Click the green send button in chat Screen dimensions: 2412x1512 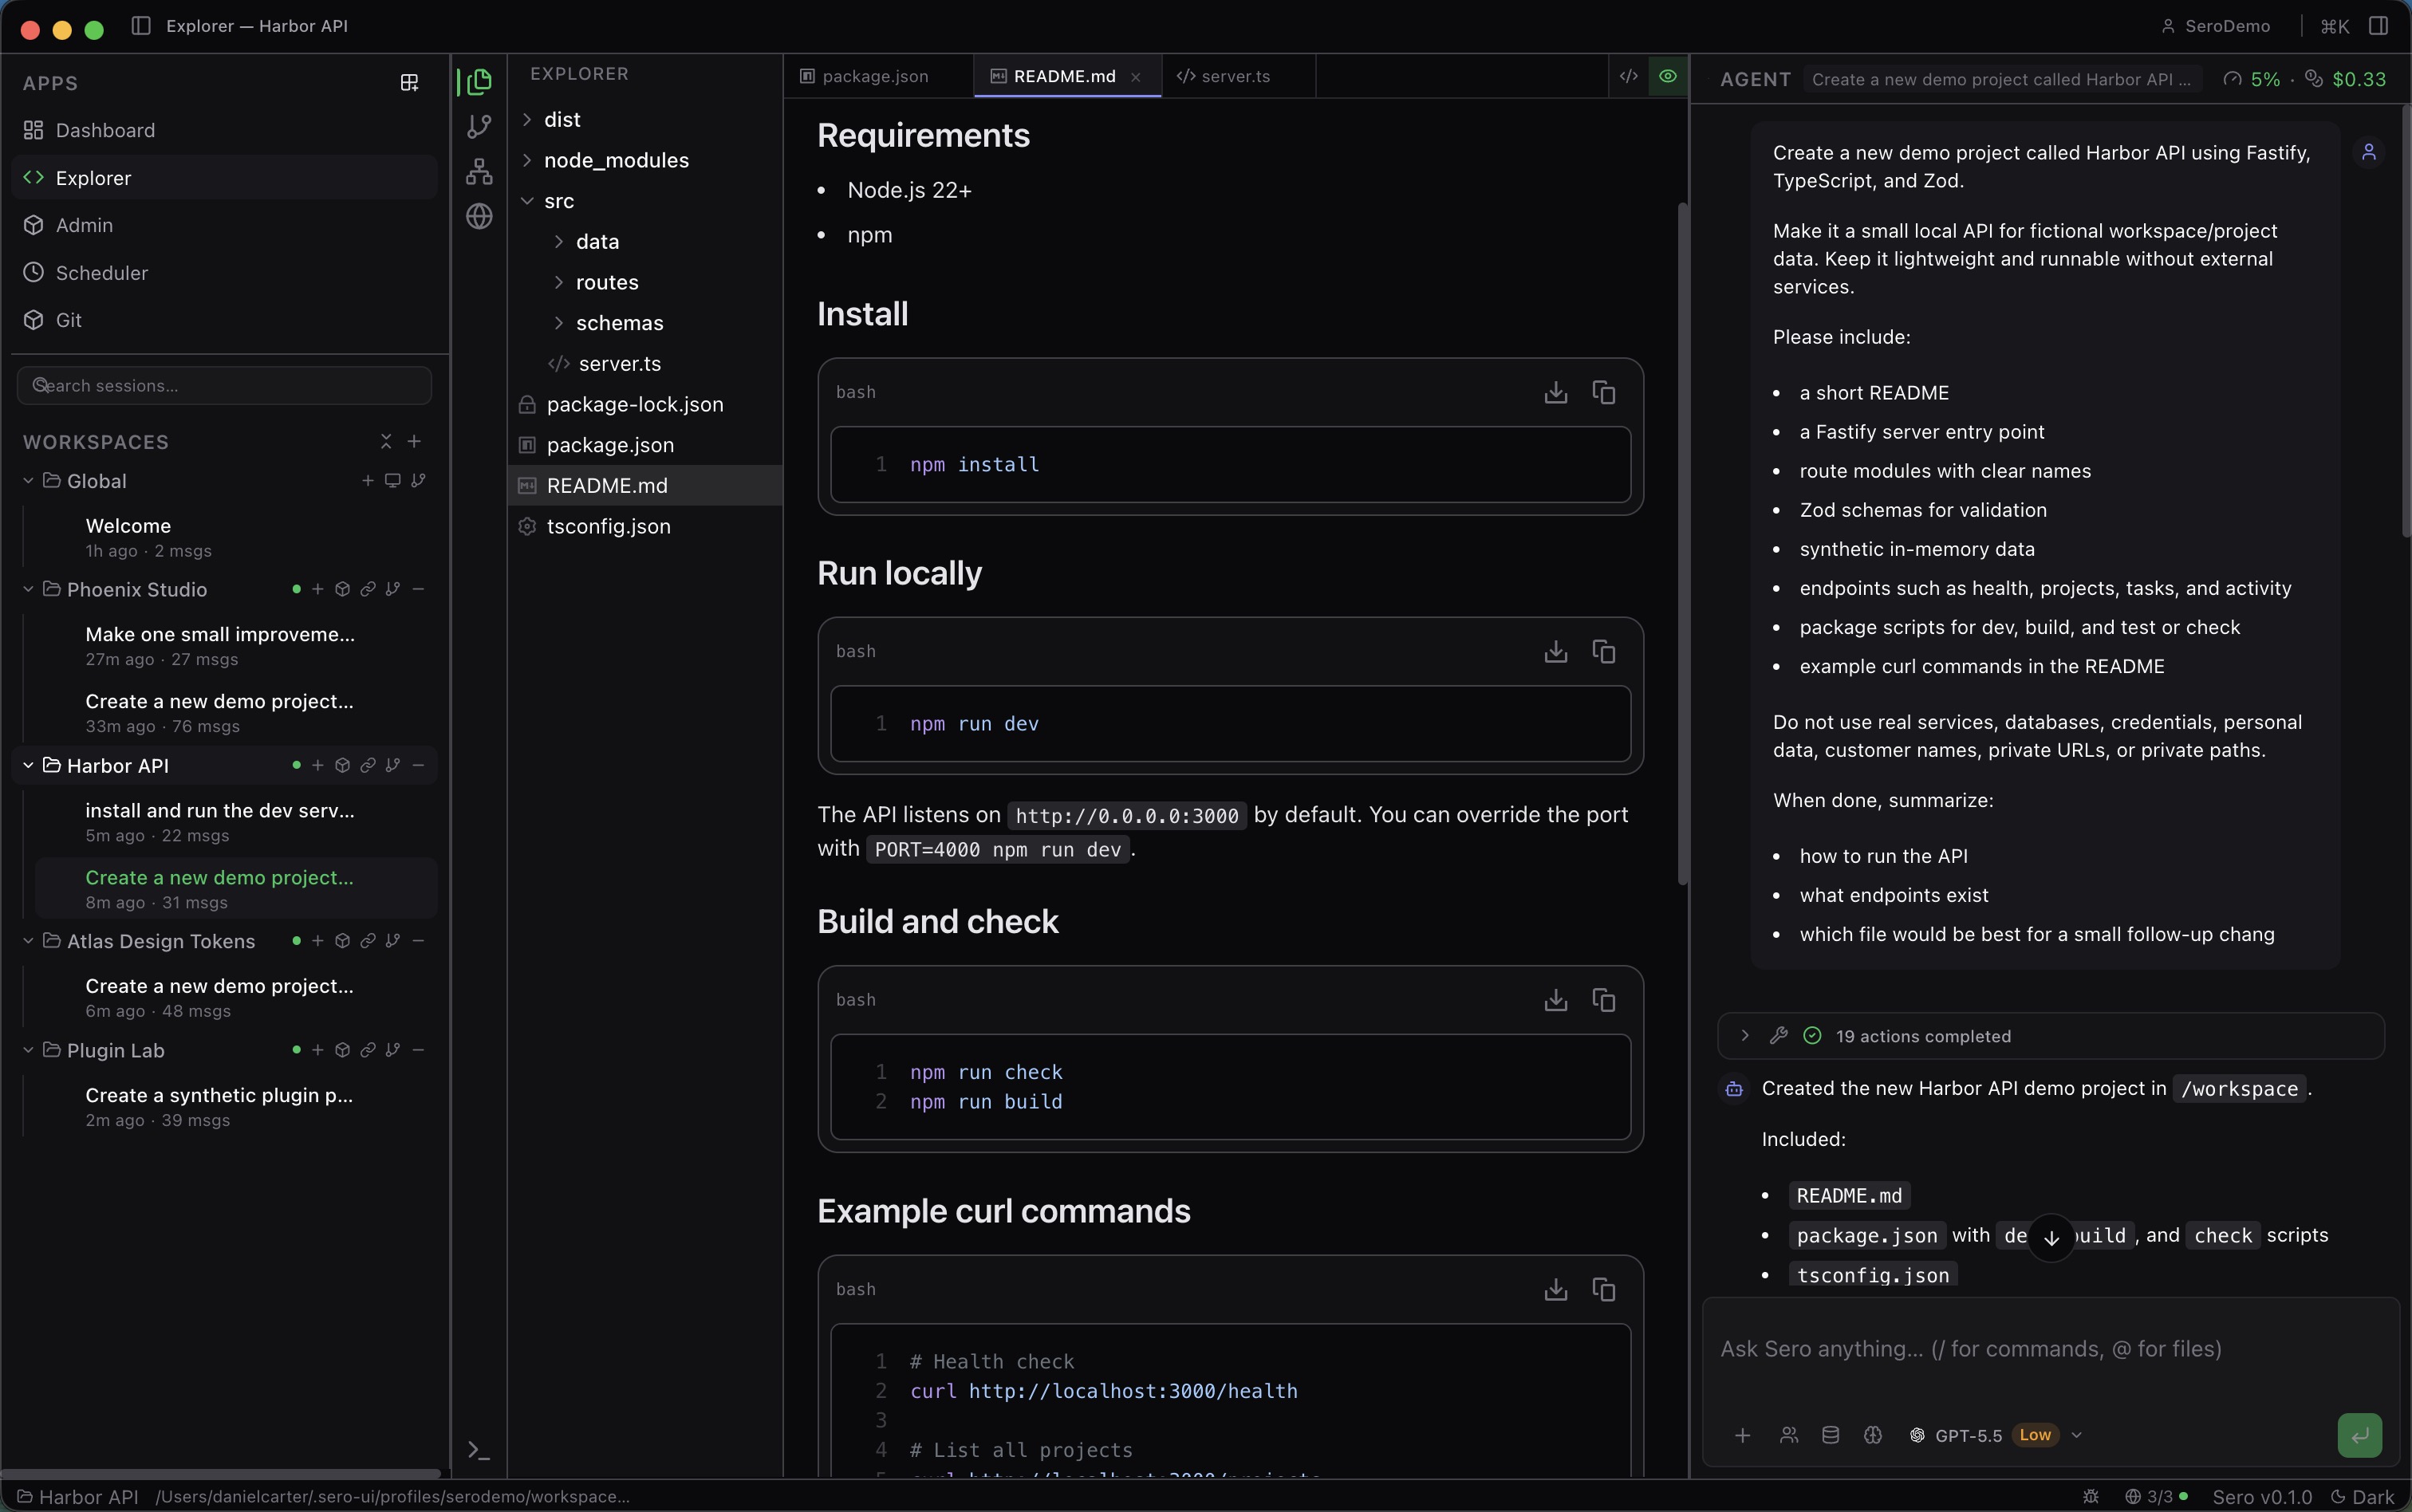(2359, 1434)
